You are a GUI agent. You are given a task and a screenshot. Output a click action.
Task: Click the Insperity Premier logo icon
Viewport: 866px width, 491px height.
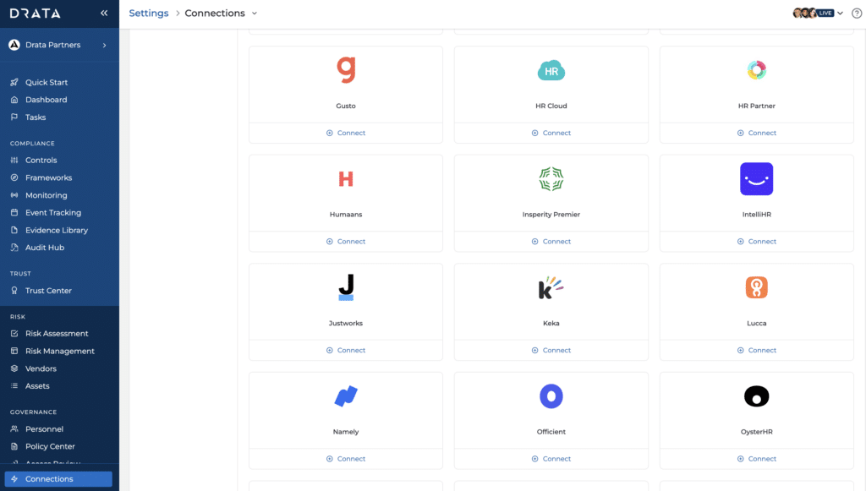click(551, 179)
